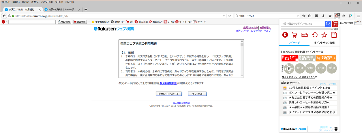Viewport: 362px width, 138px height.
Task: Click the 同意してインストール button
Action: pyautogui.click(x=169, y=94)
